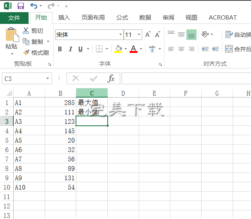The height and width of the screenshot is (219, 251).
Task: Open the font name dropdown list
Action: [121, 34]
